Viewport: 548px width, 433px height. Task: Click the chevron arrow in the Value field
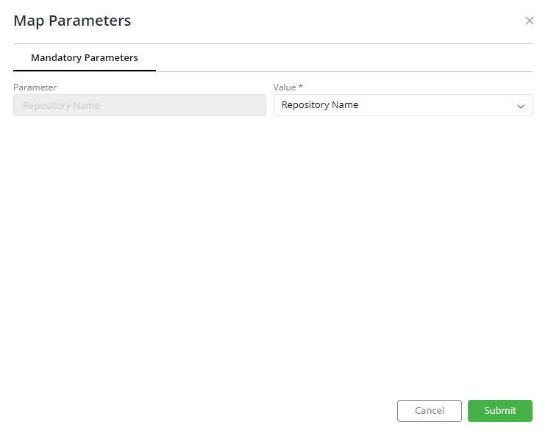pyautogui.click(x=520, y=106)
